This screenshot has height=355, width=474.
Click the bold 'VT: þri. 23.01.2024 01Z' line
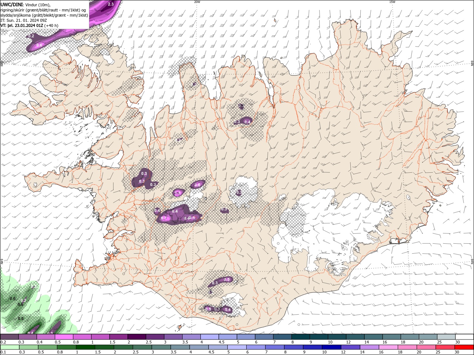coord(22,26)
